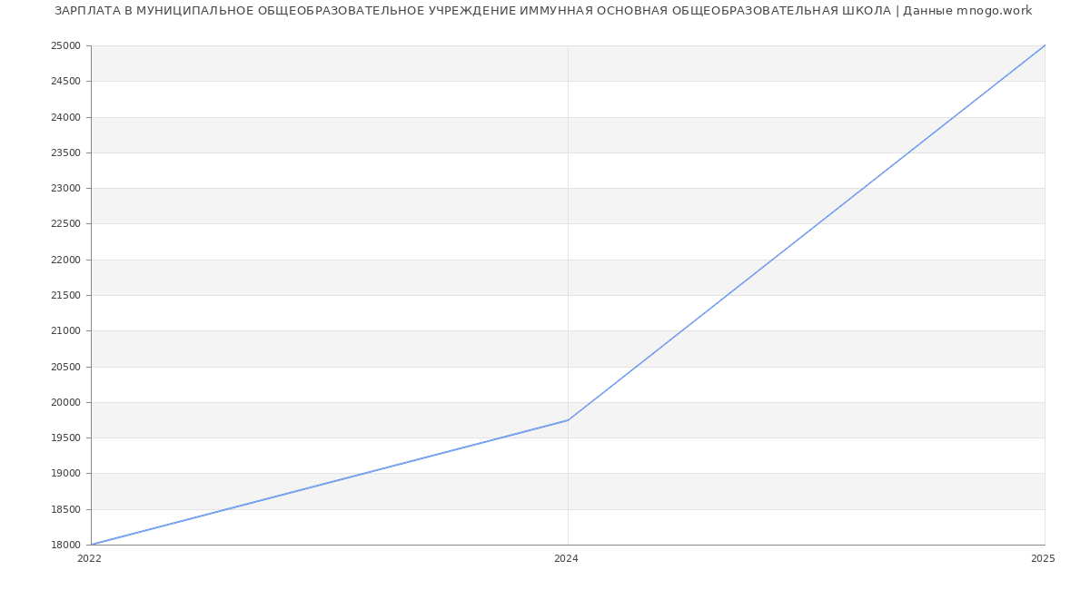Click the 22000 y-axis label
This screenshot has height=590, width=1090.
(66, 260)
